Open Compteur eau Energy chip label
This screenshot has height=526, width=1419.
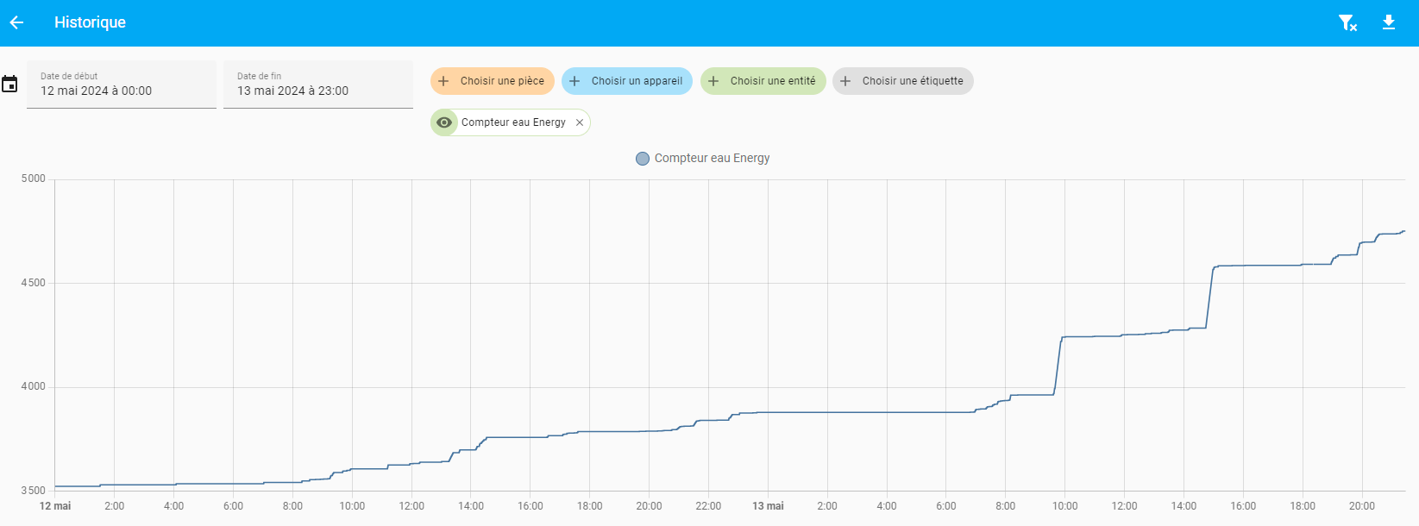click(x=513, y=122)
